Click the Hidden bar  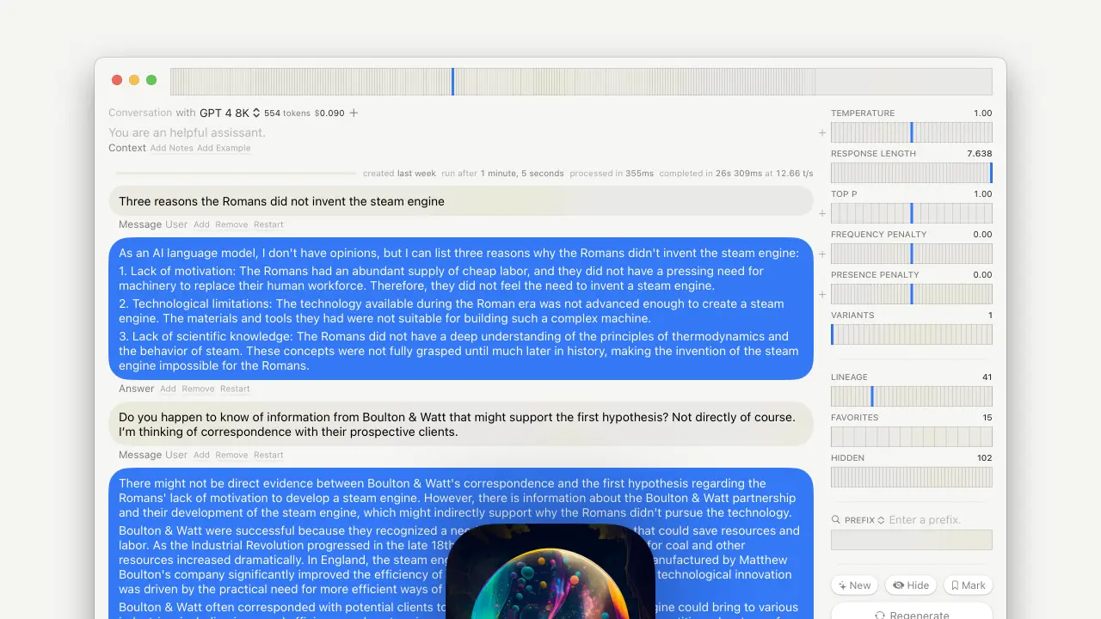coord(912,477)
